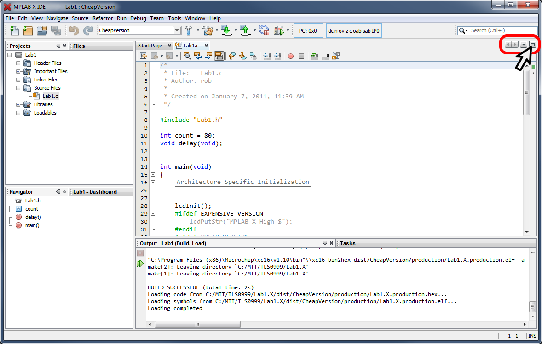Toggle Highlight Search in editor toolbar
Image resolution: width=542 pixels, height=344 pixels.
[x=219, y=56]
